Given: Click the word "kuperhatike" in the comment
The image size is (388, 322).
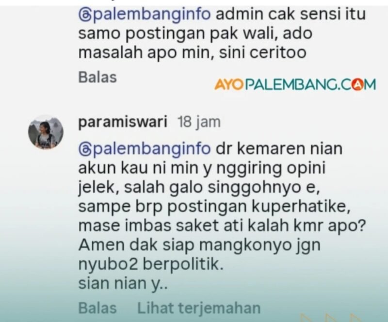Looking at the screenshot, I should coord(301,206).
